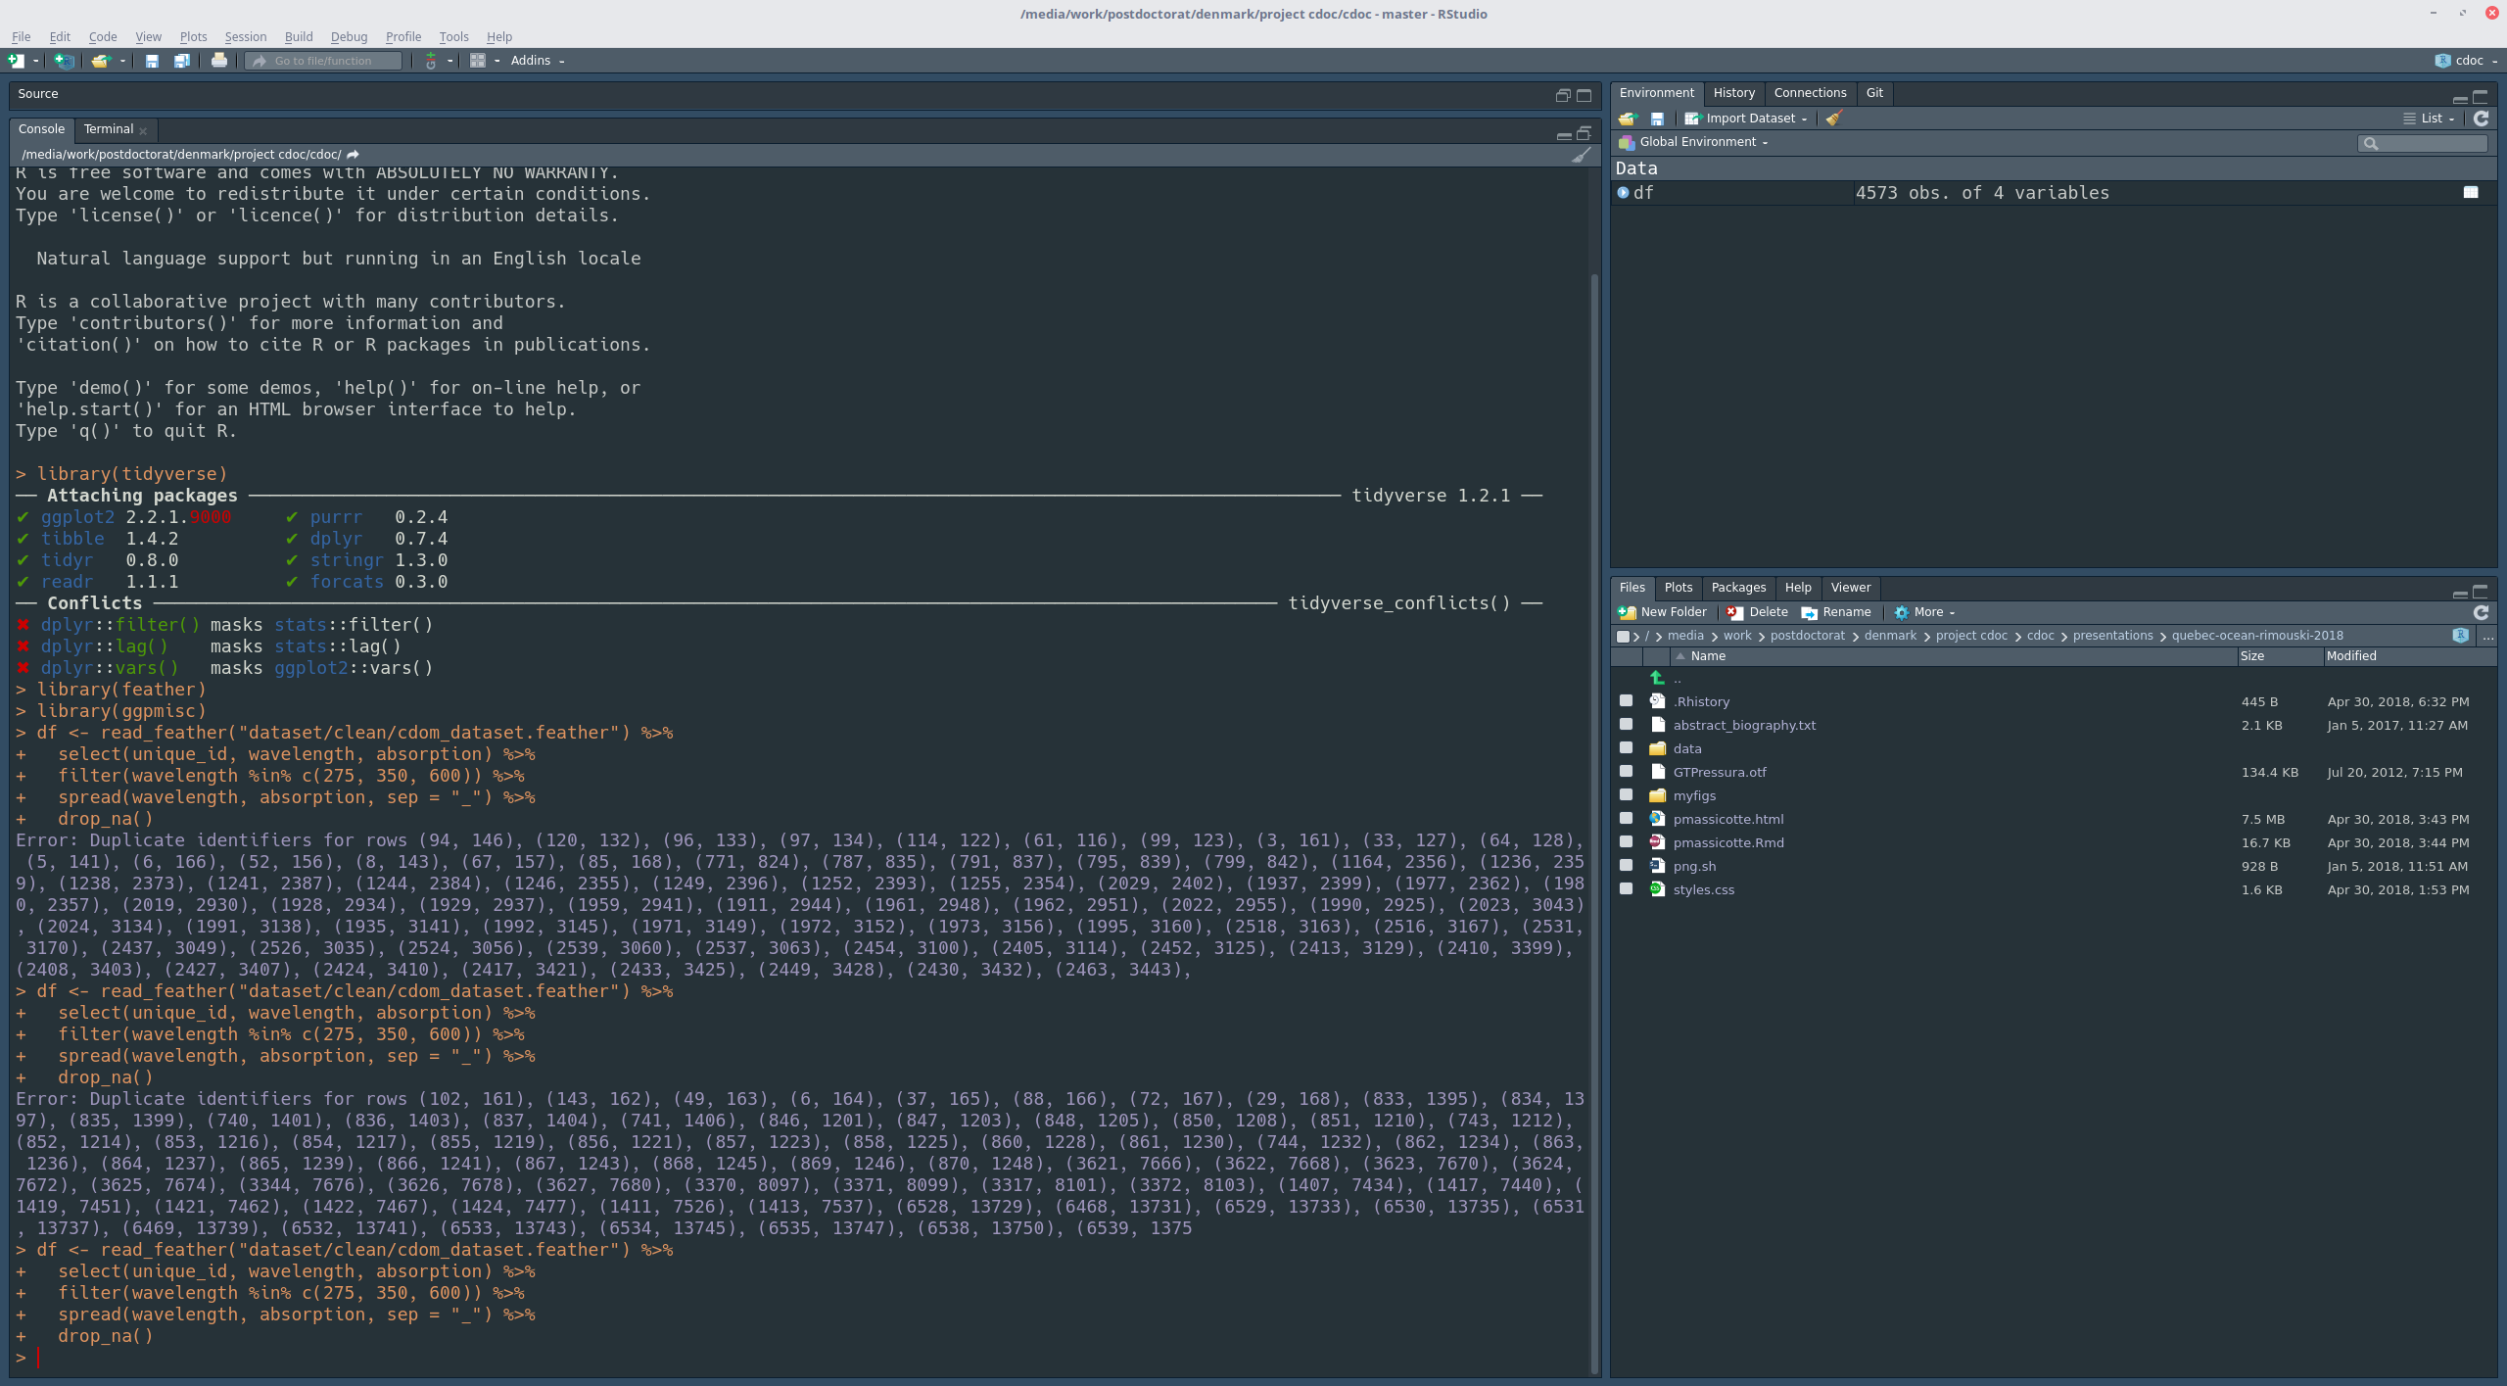This screenshot has width=2507, height=1386.
Task: Create a new R script from toolbar
Action: pyautogui.click(x=15, y=60)
